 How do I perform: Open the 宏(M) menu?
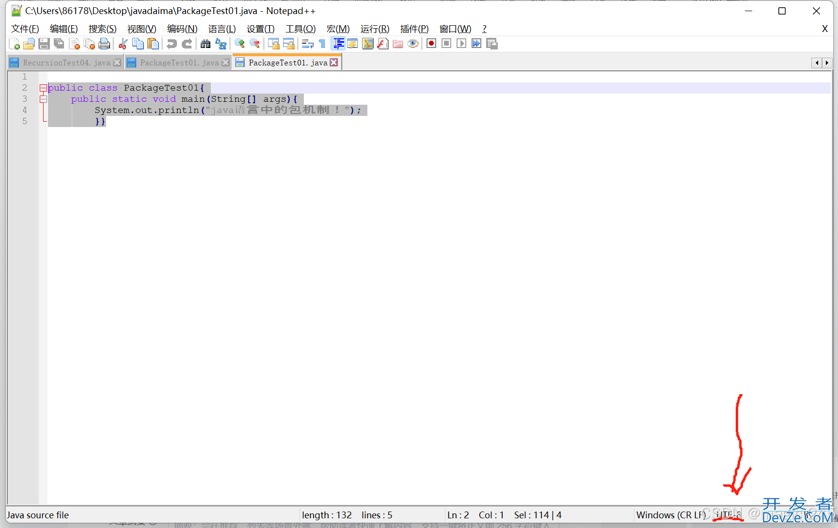(x=338, y=29)
